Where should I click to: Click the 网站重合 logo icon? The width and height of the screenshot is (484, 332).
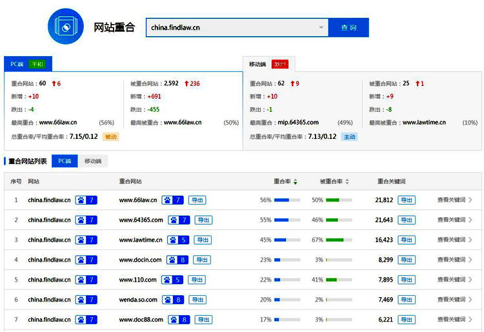click(x=66, y=27)
